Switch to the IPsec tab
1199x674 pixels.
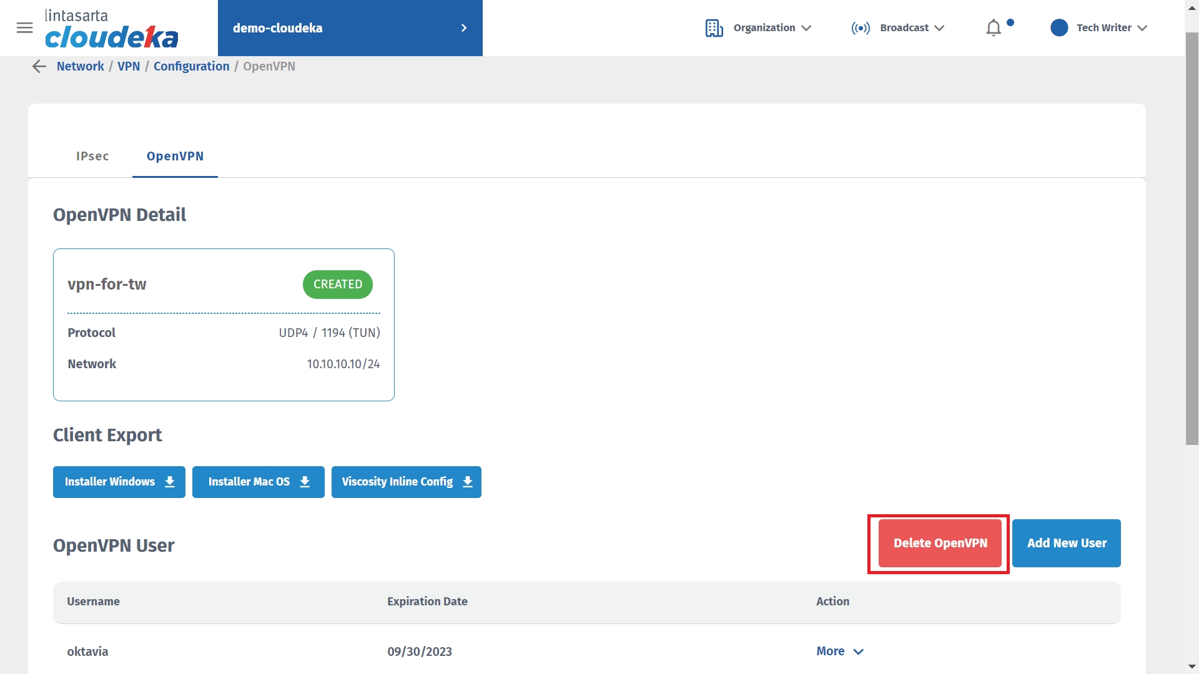coord(92,156)
